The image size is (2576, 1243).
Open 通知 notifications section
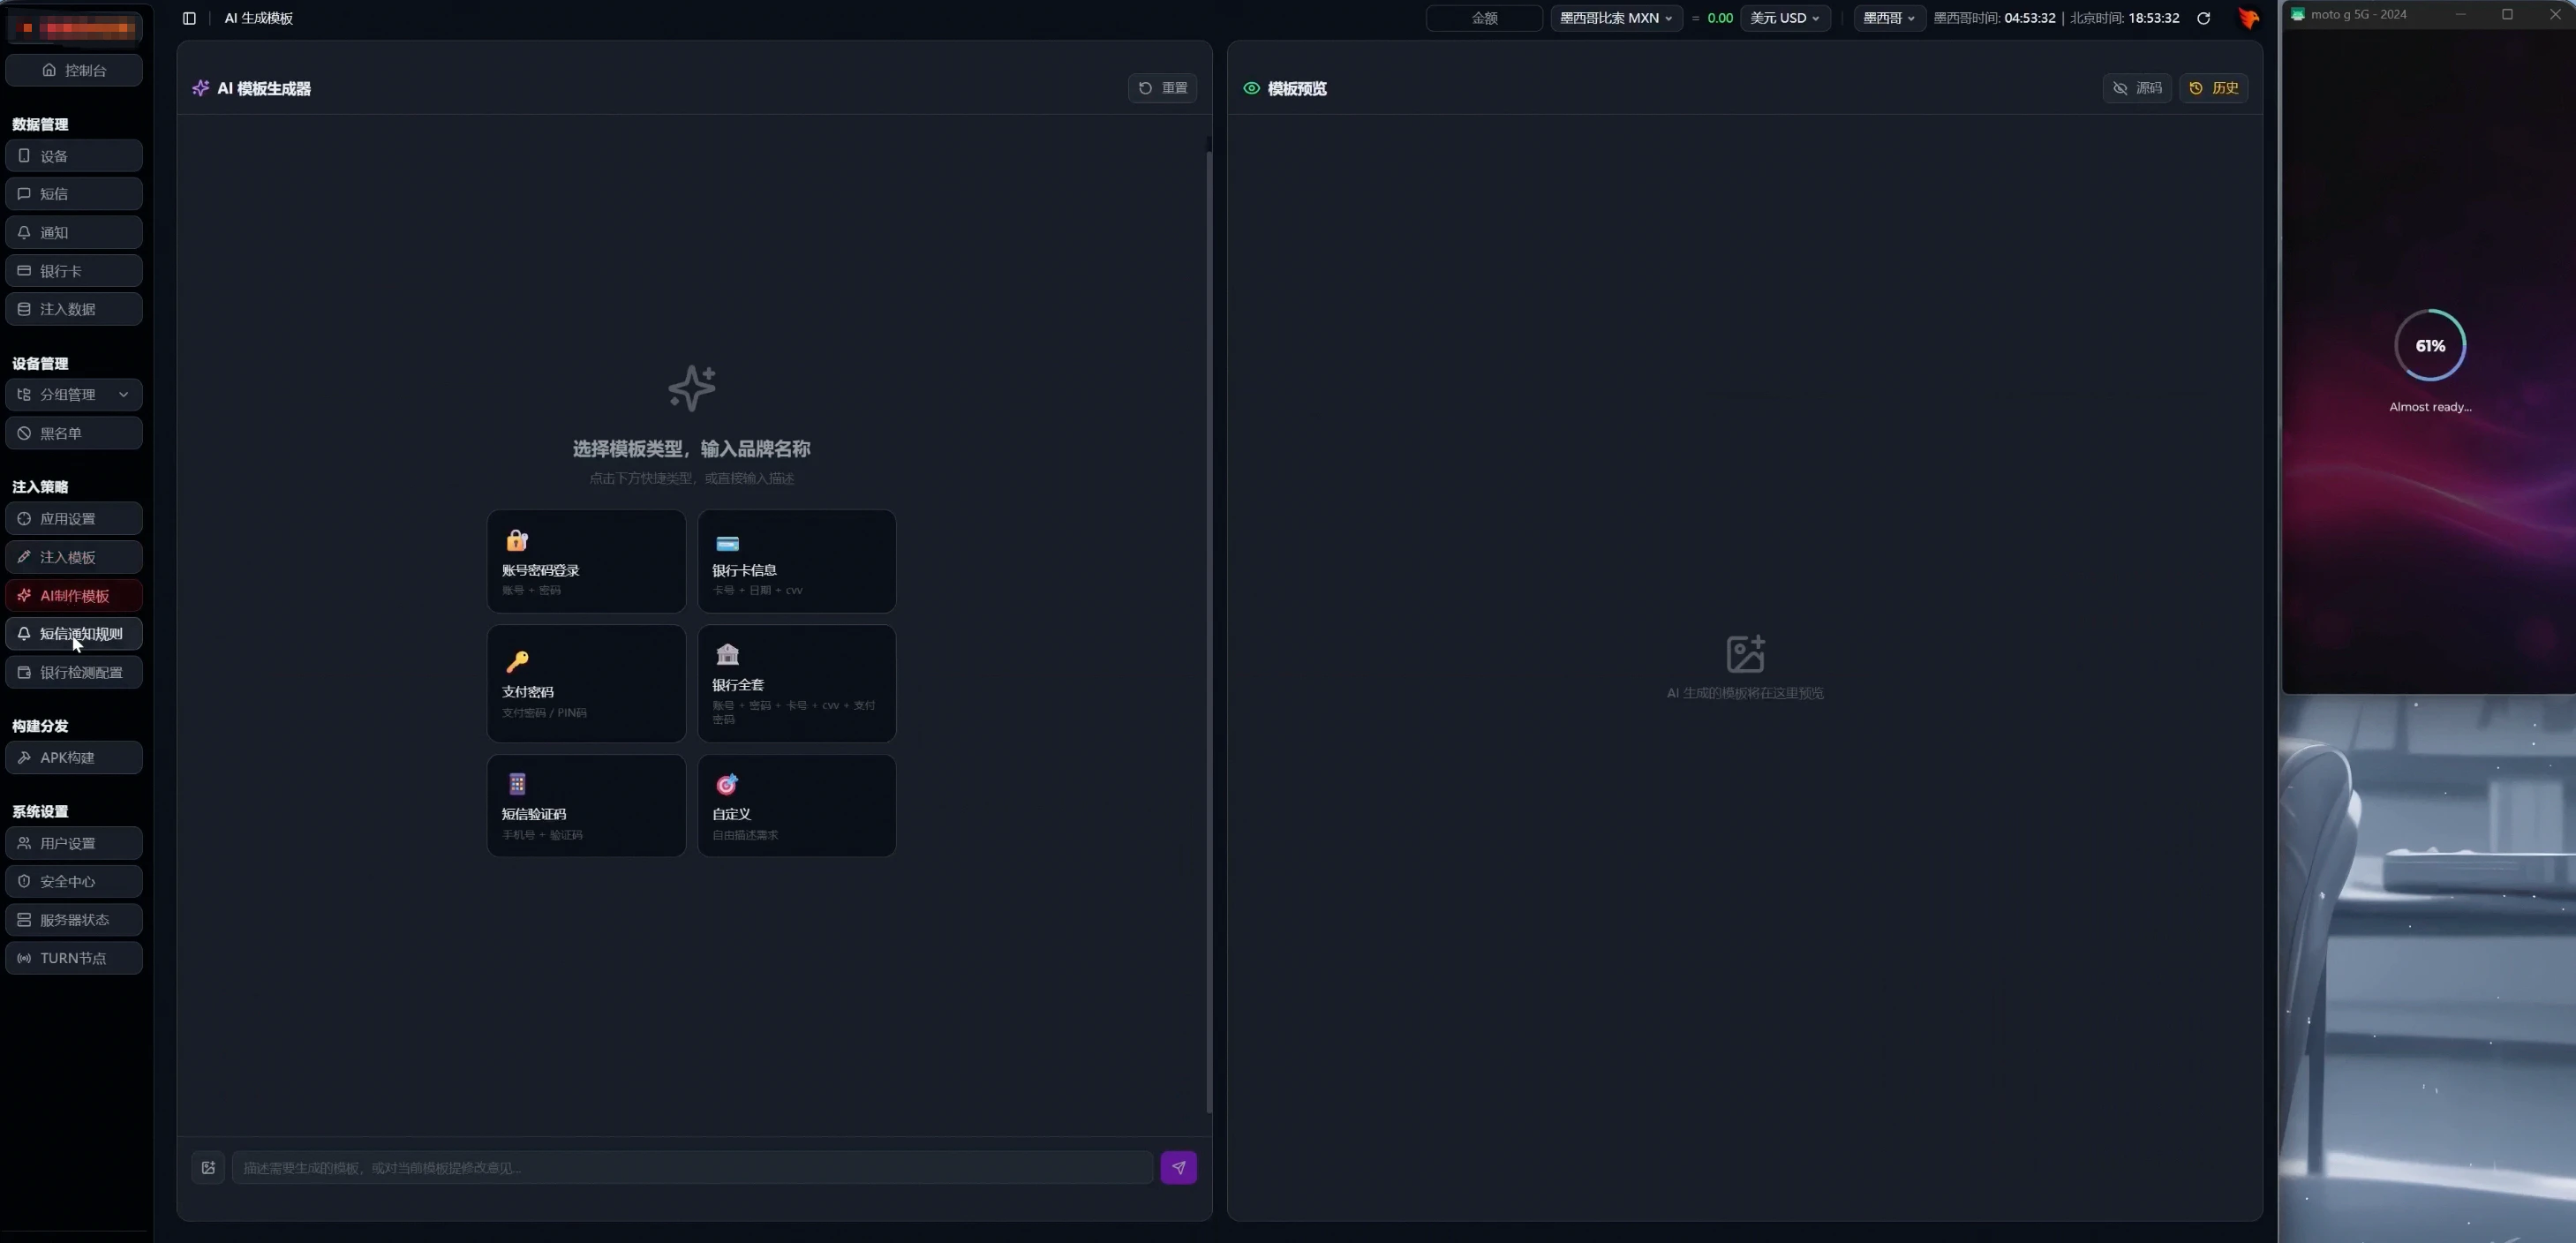click(74, 232)
